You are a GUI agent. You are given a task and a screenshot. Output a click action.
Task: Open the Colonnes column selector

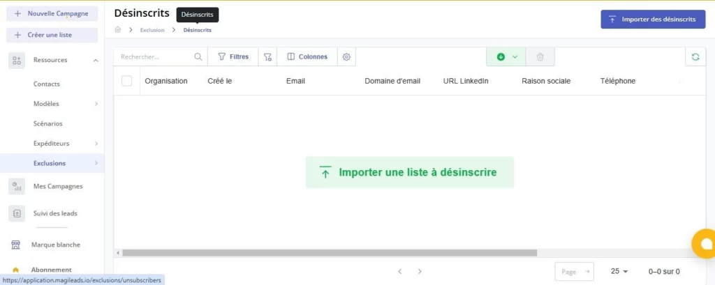coord(307,57)
